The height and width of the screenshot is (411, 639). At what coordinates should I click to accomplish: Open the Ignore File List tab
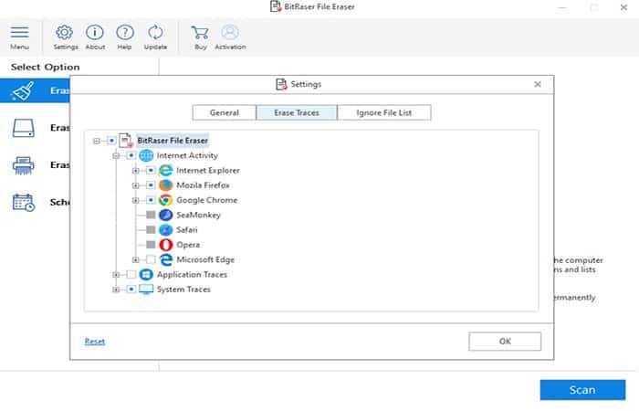point(384,112)
